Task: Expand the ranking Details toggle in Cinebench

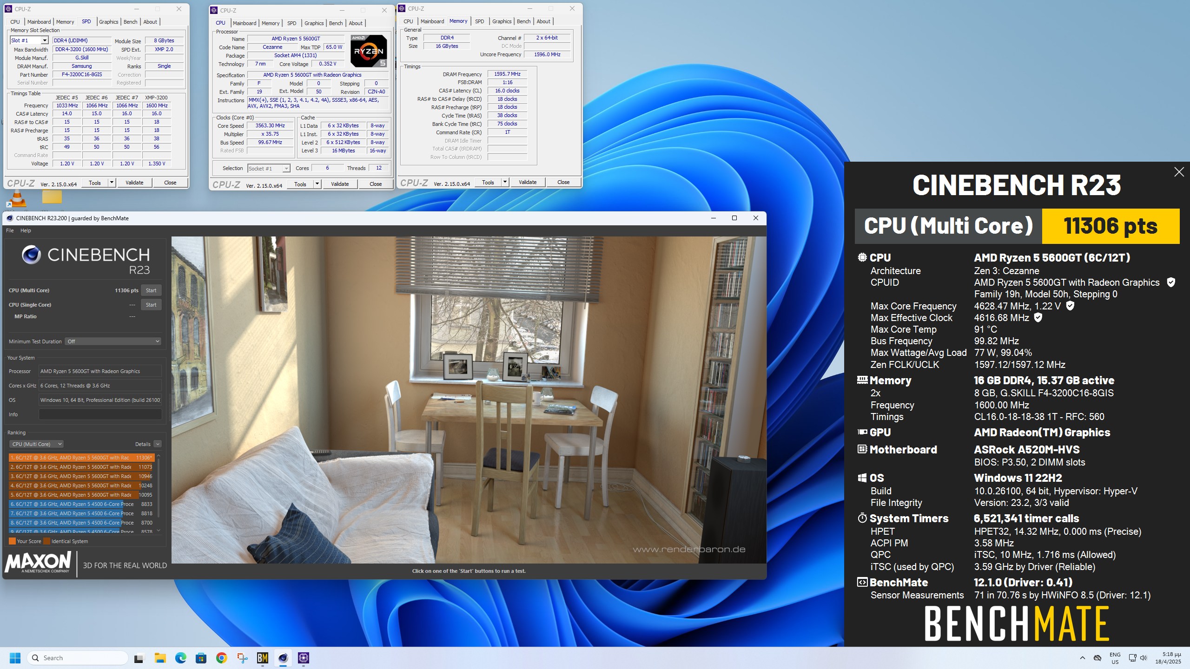Action: click(158, 444)
